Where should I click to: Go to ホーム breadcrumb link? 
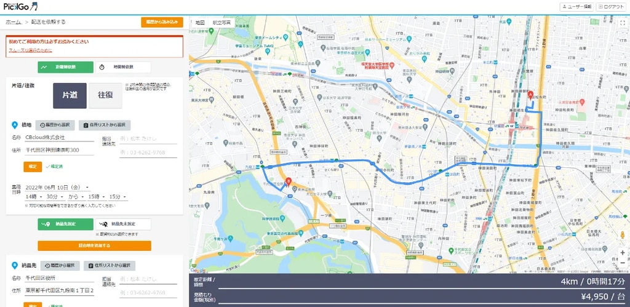[14, 22]
